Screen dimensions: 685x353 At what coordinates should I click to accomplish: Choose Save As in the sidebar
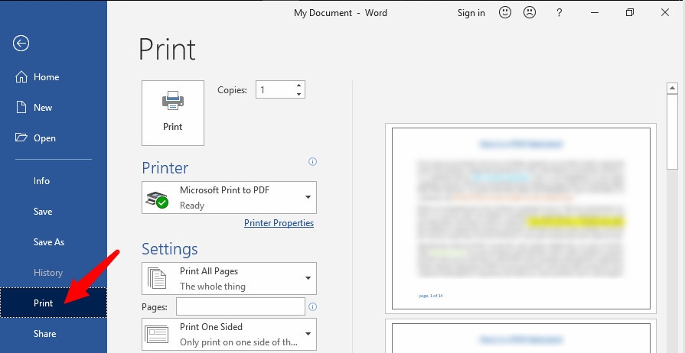(x=54, y=241)
